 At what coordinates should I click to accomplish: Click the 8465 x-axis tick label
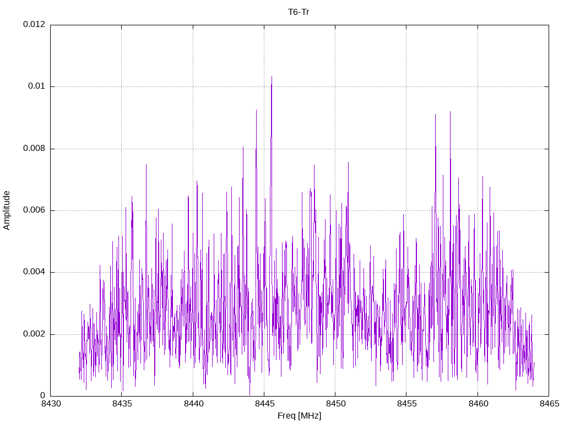(x=549, y=404)
